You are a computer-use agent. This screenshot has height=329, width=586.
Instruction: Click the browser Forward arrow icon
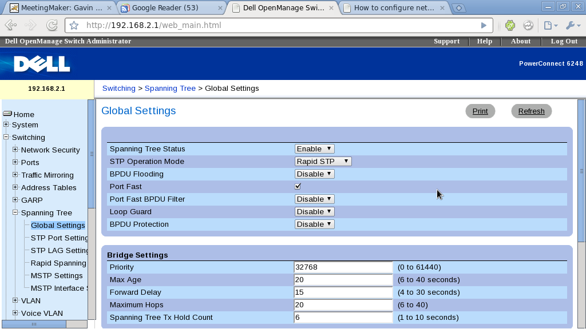[x=30, y=25]
